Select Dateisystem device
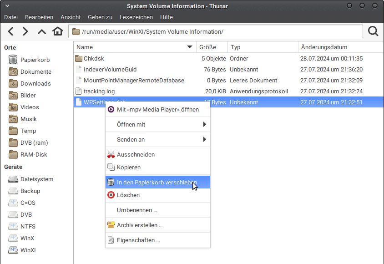Screen dimensions: 384x264 30,179
